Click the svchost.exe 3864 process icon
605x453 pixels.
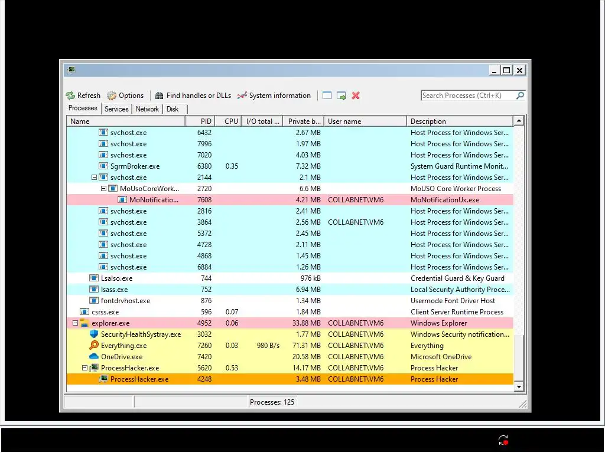click(103, 222)
